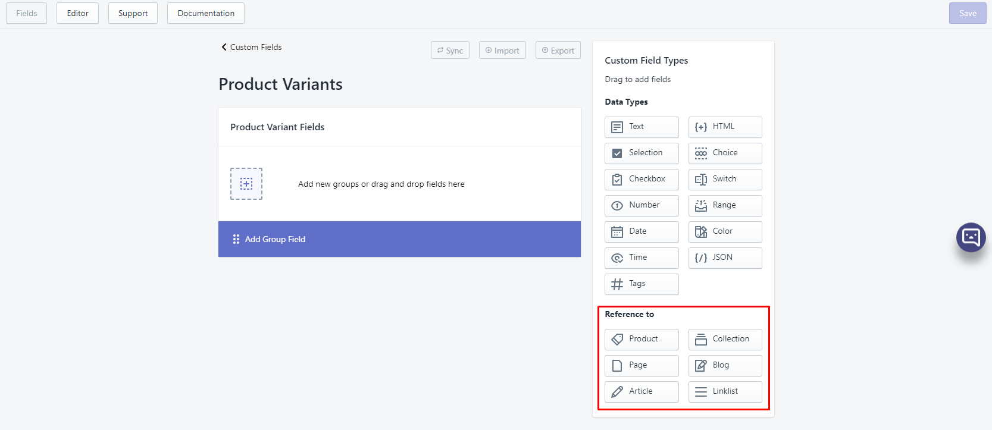
Task: Click the Collection reference icon
Action: click(701, 340)
